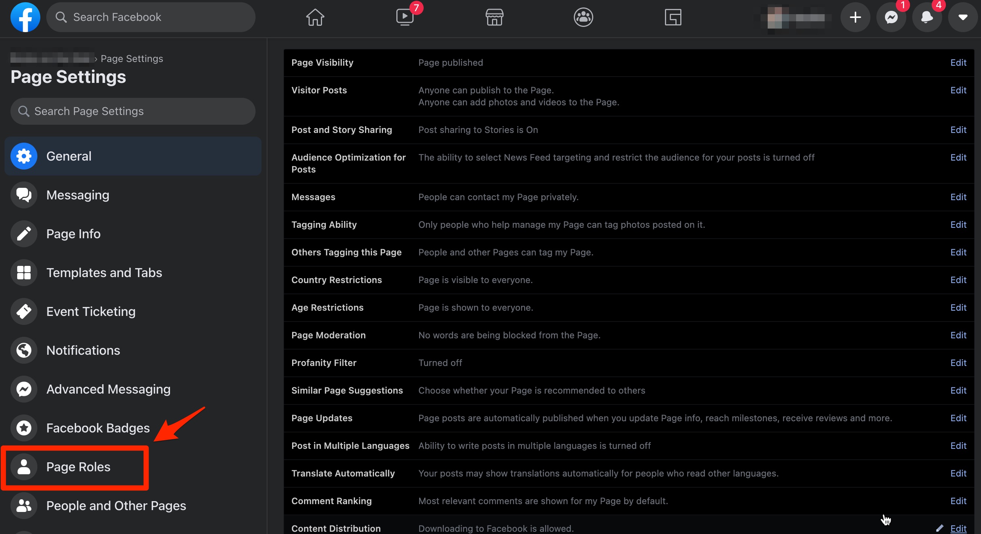Open the Watch video icon
Screen dimensions: 981x534
[405, 17]
